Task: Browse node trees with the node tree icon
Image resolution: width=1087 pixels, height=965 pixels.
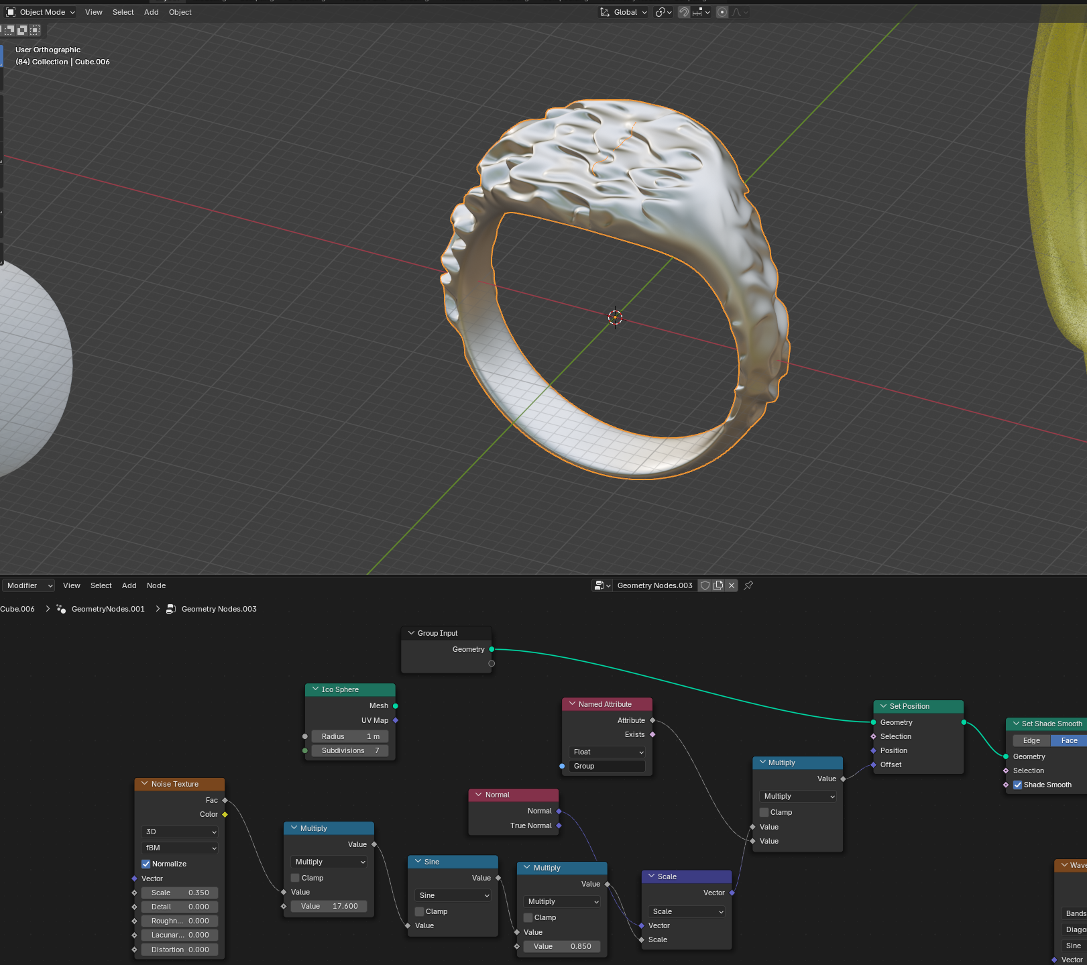Action: [x=602, y=585]
